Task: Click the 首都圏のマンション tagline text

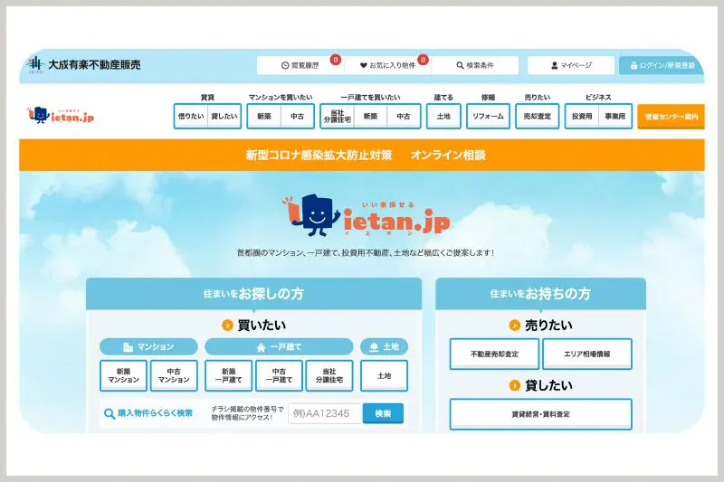Action: pyautogui.click(x=366, y=253)
